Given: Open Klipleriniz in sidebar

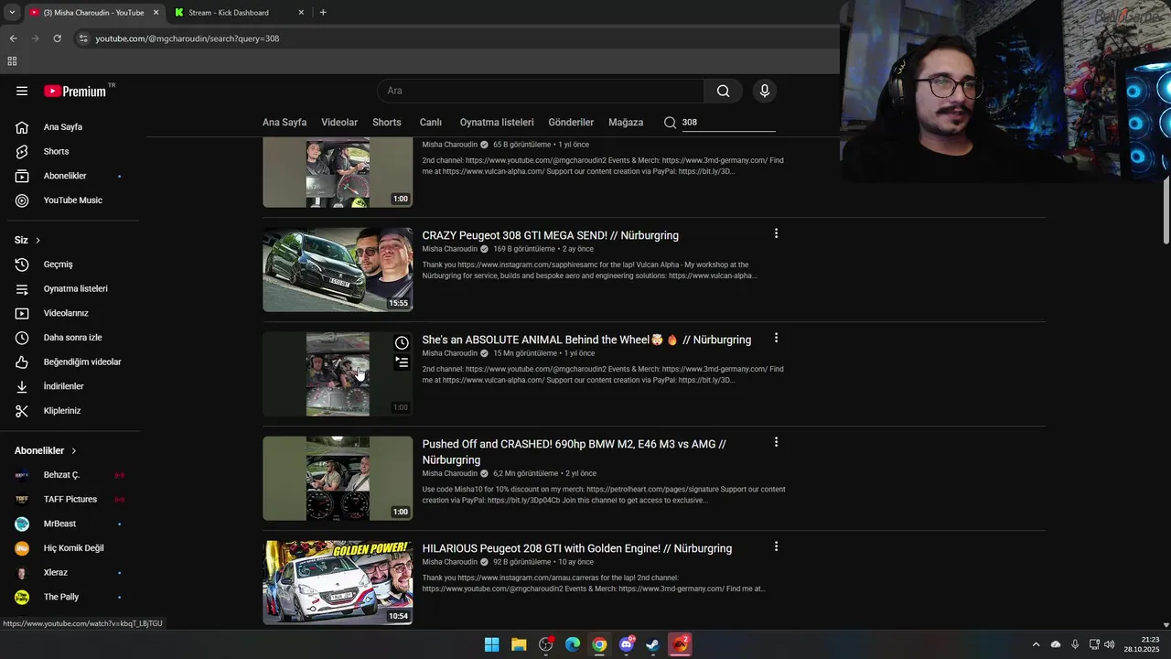Looking at the screenshot, I should coord(62,411).
